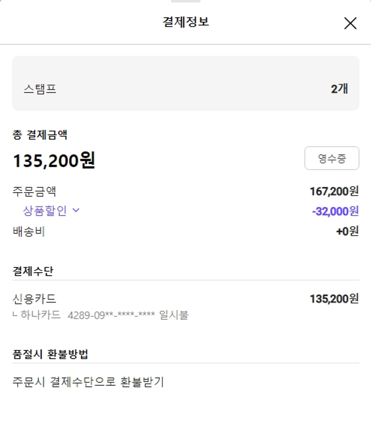
Task: Click the -32,000원 discount amount
Action: tap(335, 211)
